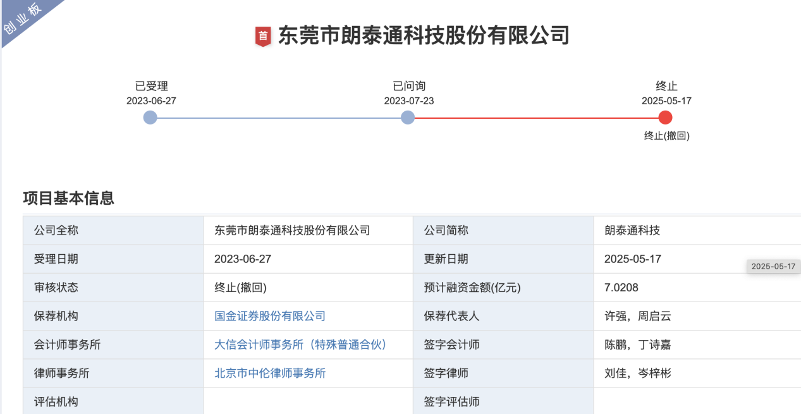Click the 保荐代表人 label cell
This screenshot has width=801, height=414.
503,316
